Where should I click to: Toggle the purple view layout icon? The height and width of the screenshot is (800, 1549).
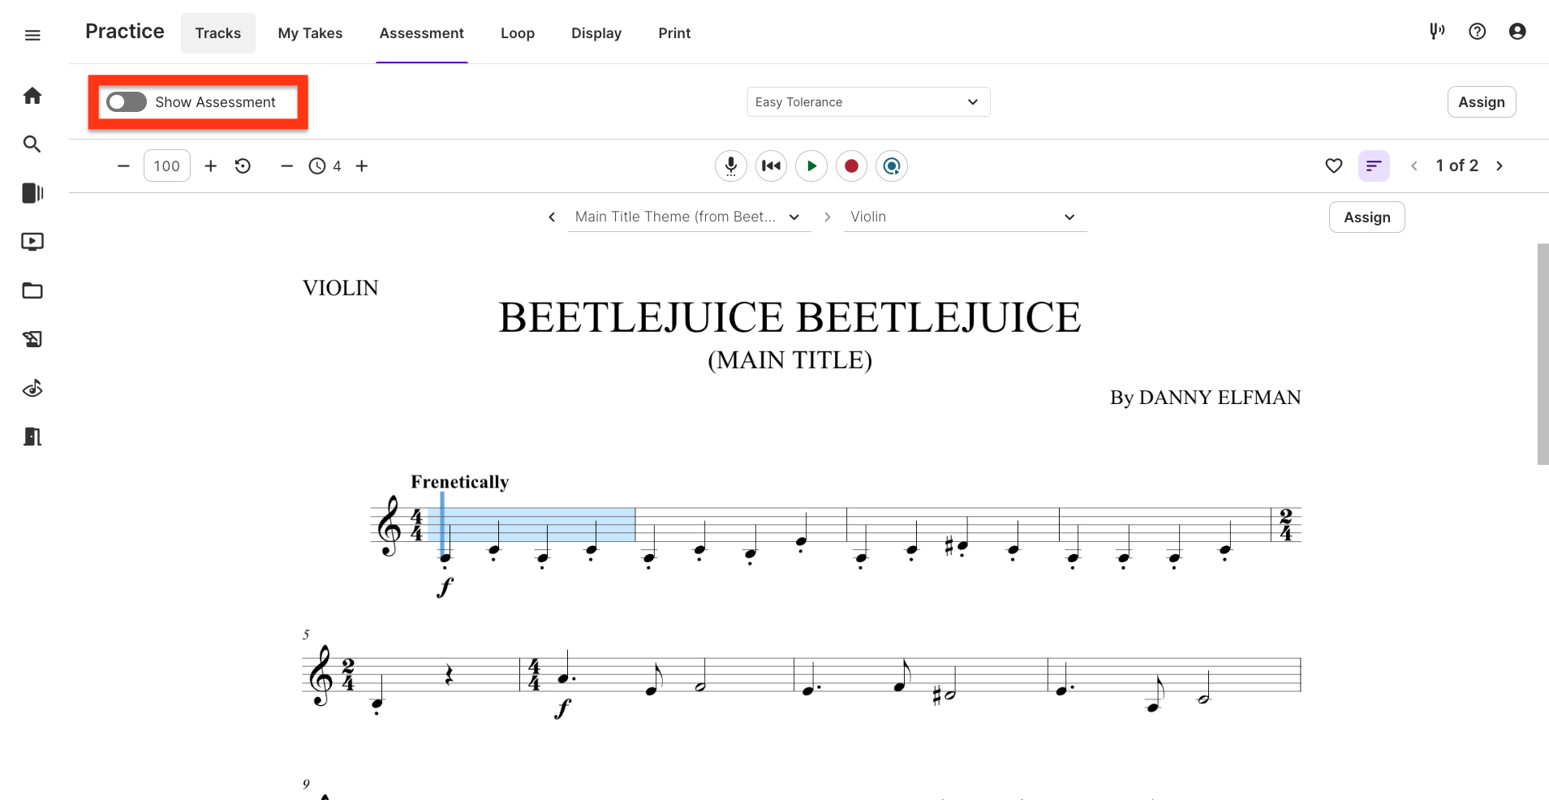1374,166
